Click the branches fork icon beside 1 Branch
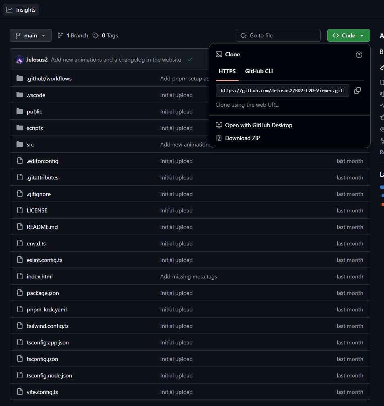This screenshot has height=406, width=384. coord(60,35)
